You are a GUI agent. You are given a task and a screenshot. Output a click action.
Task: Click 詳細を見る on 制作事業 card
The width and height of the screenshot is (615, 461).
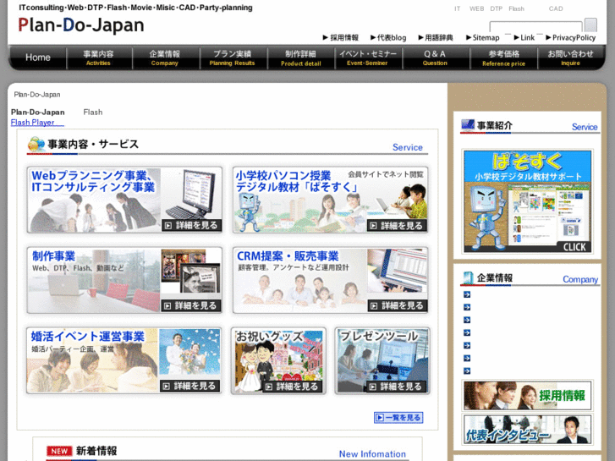[191, 305]
